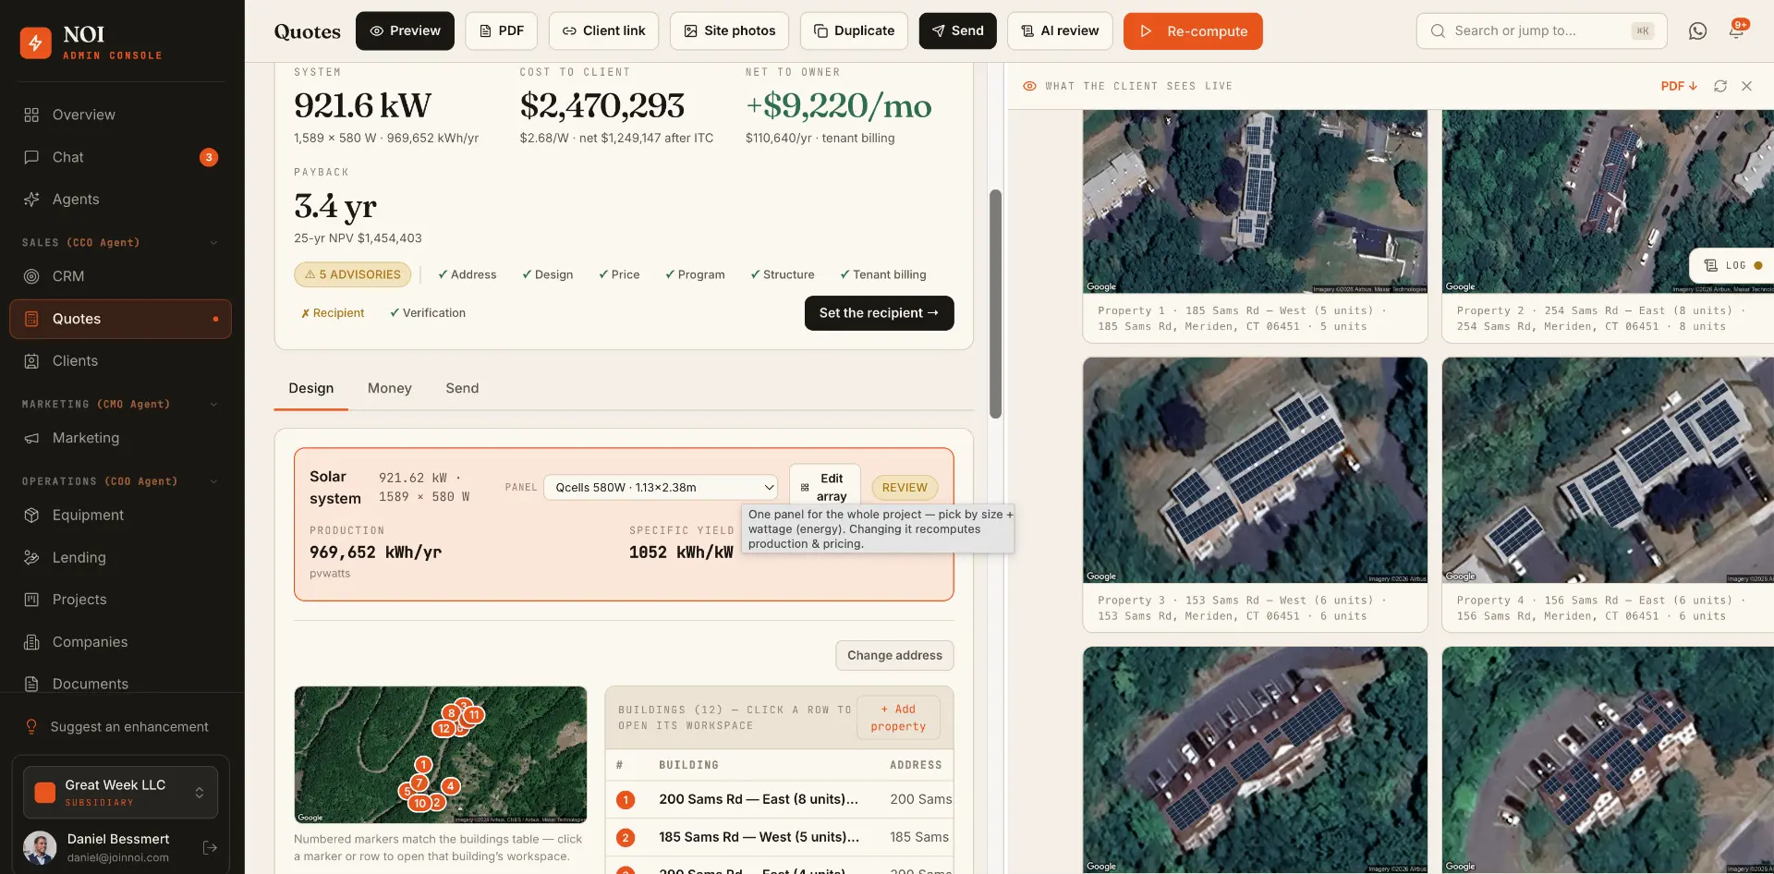This screenshot has height=874, width=1774.
Task: Export quote with the PDF button
Action: coord(501,31)
